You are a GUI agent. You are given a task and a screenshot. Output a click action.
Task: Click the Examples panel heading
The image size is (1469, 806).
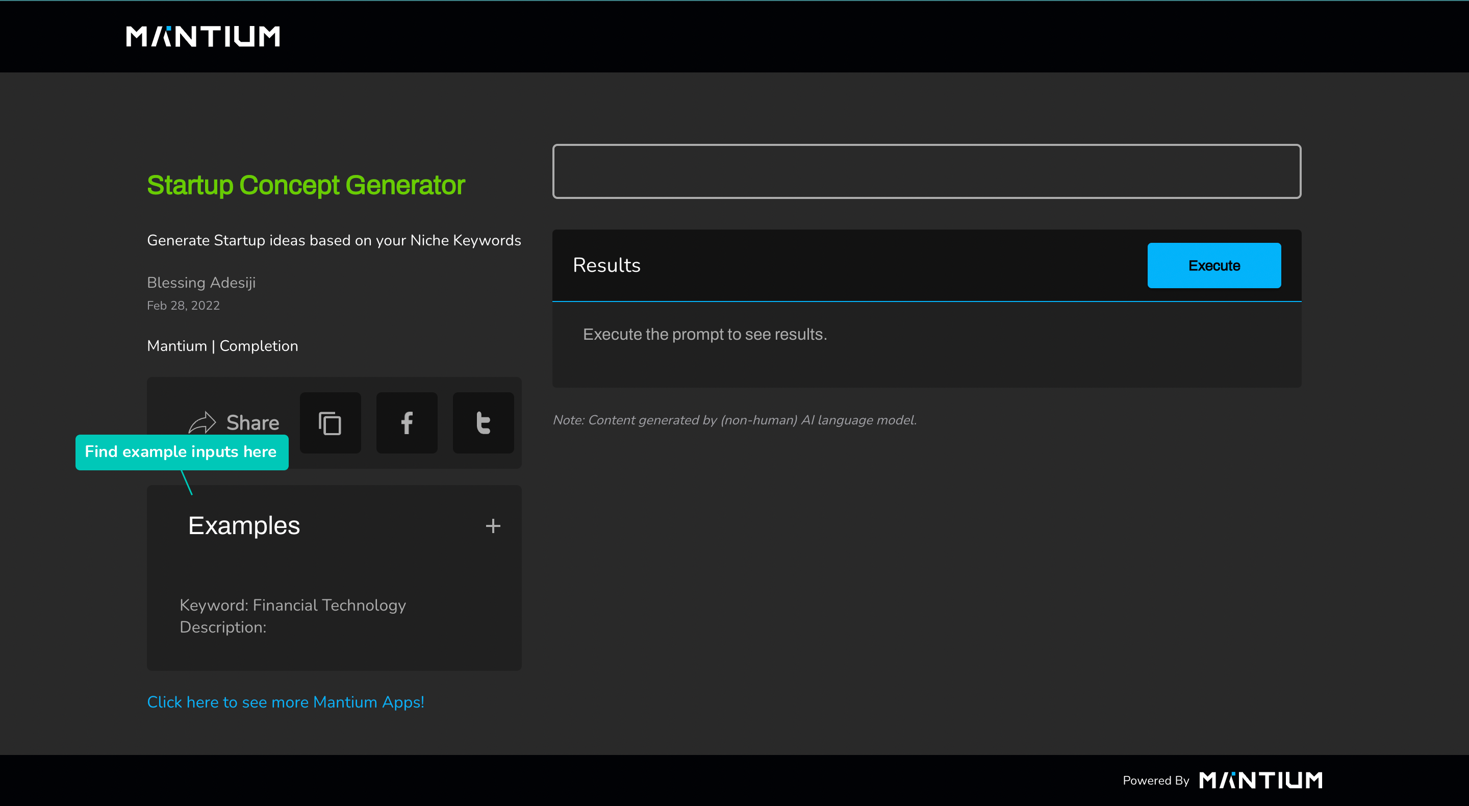coord(243,525)
